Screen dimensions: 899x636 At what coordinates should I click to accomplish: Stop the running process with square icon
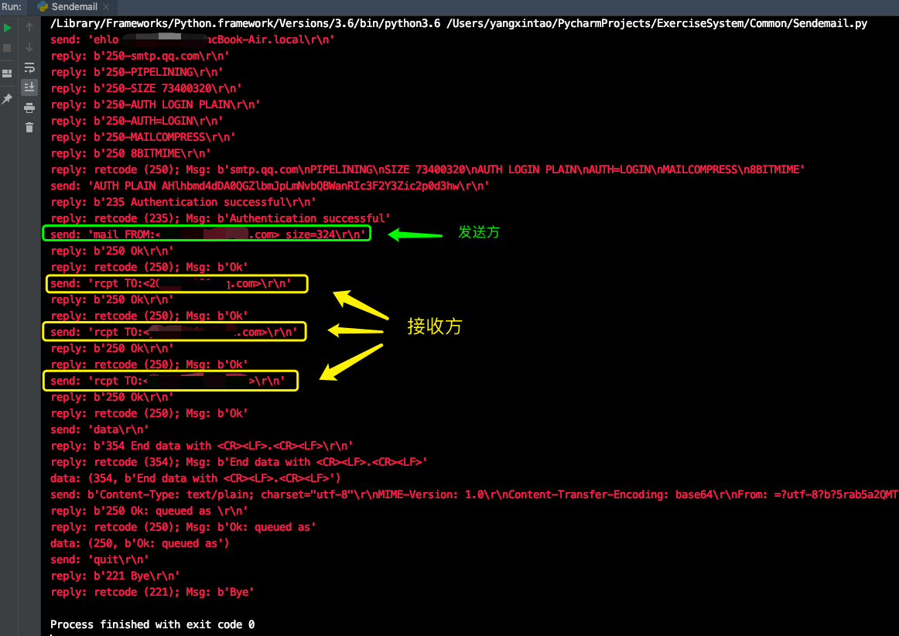coord(7,46)
